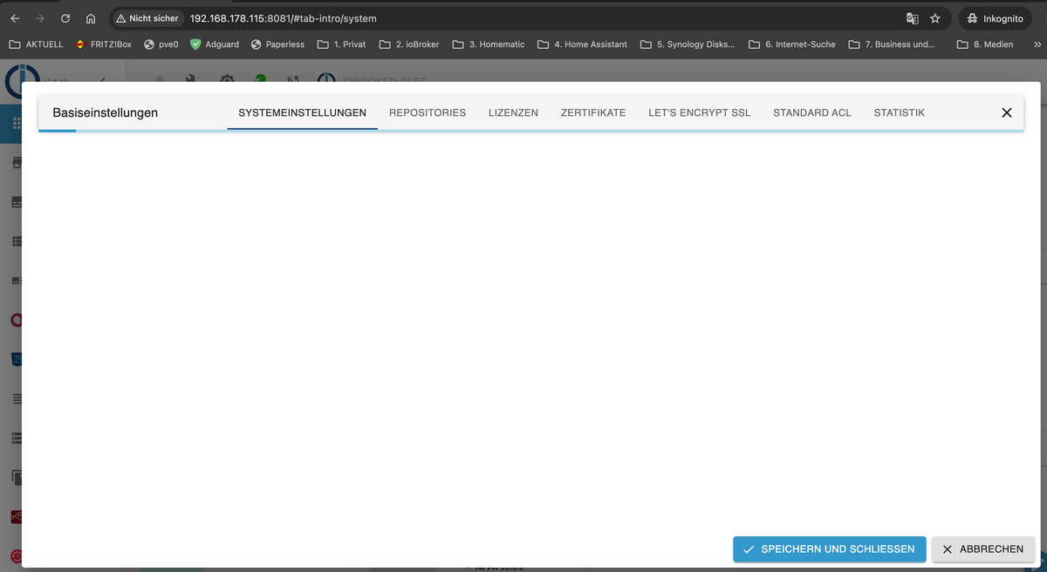Expand the 3. Homematic bookmark folder
This screenshot has width=1047, height=572.
tap(489, 44)
